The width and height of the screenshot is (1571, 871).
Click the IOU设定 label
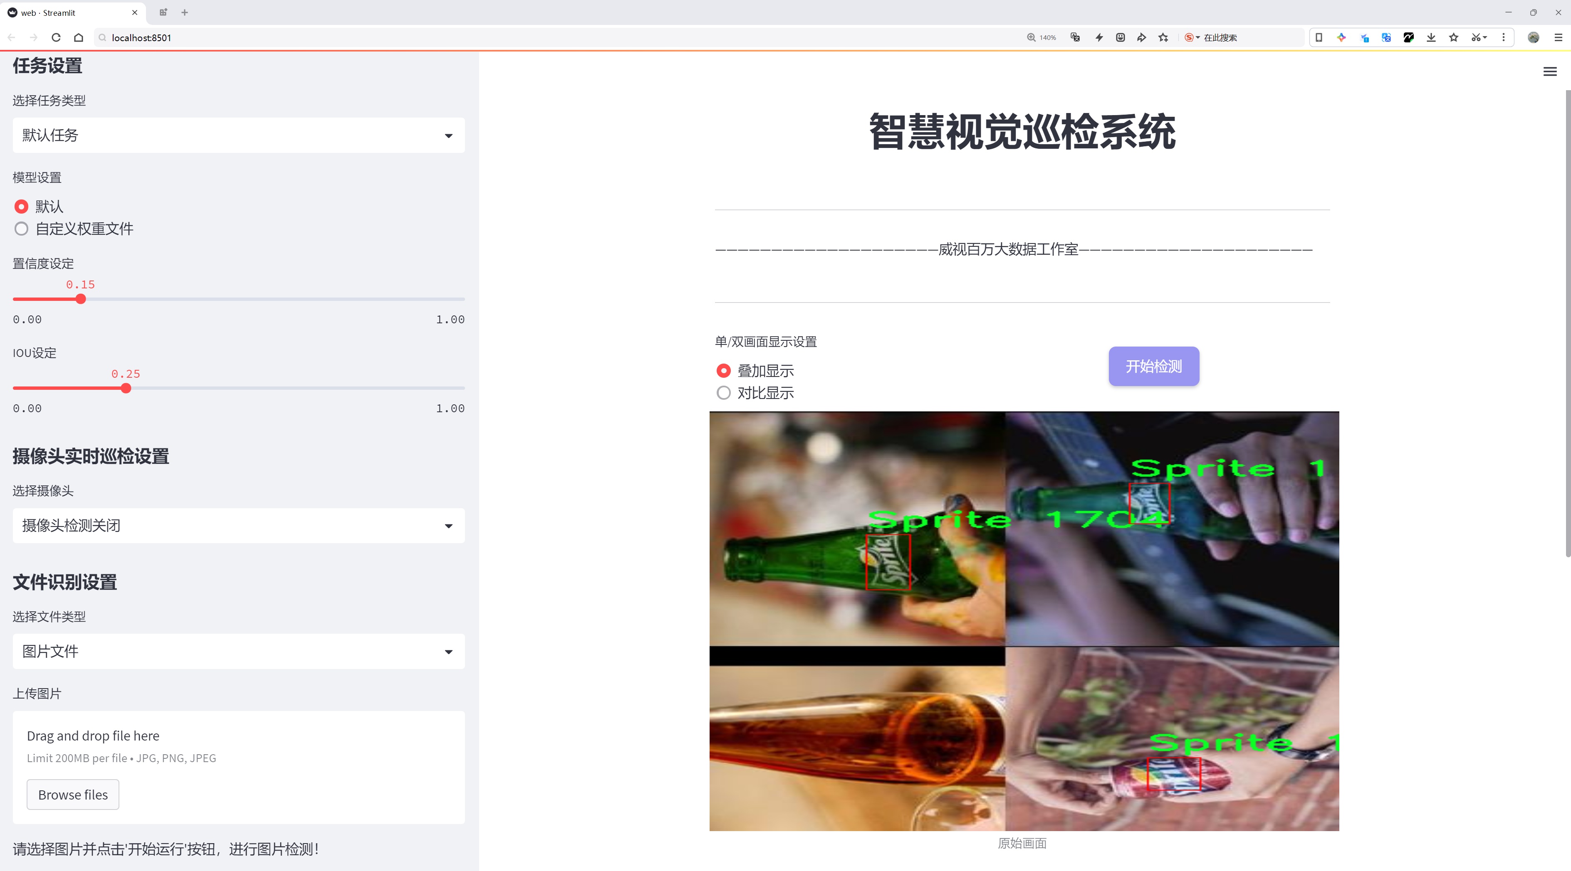pos(35,353)
